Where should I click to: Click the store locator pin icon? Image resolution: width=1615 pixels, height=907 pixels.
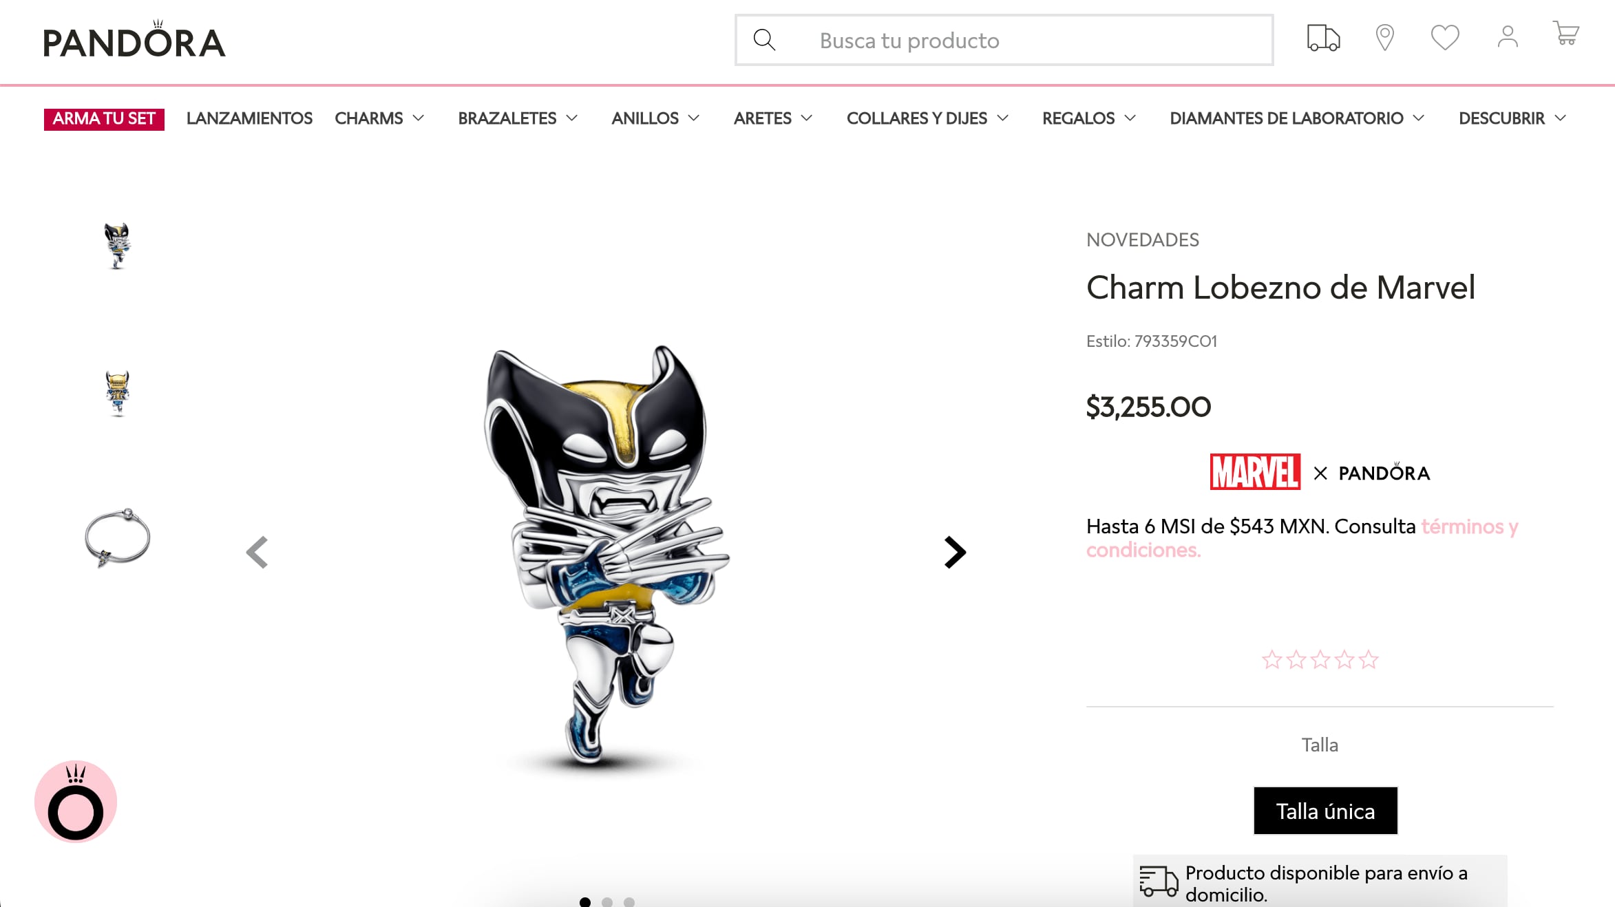1384,39
